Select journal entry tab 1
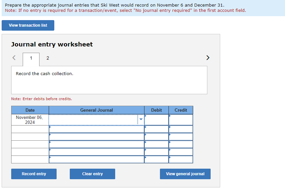This screenshot has height=195, width=285. click(x=31, y=59)
